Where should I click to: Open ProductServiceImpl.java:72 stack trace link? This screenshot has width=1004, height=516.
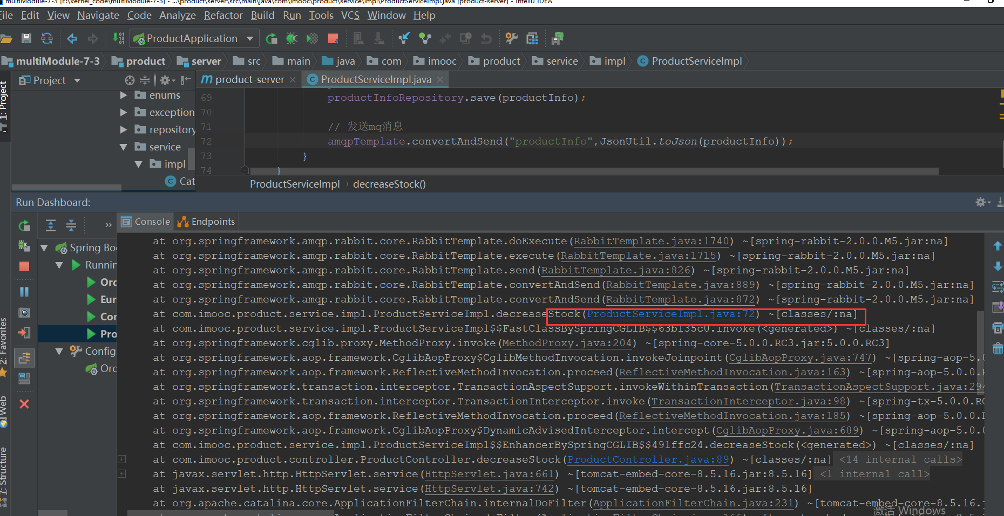click(671, 314)
